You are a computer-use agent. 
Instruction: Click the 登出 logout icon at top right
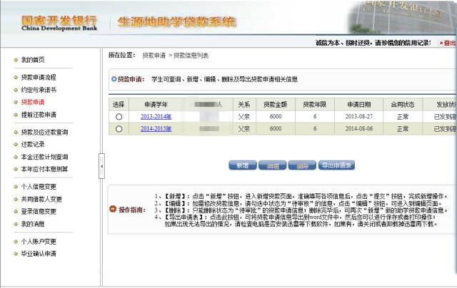tap(441, 43)
